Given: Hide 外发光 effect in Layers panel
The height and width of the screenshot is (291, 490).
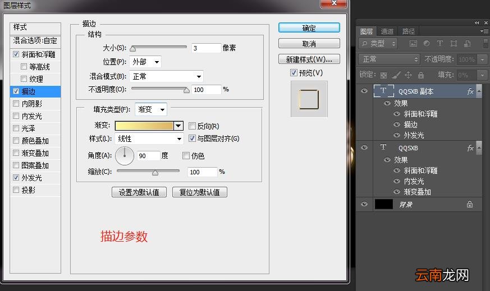Looking at the screenshot, I should coord(397,135).
